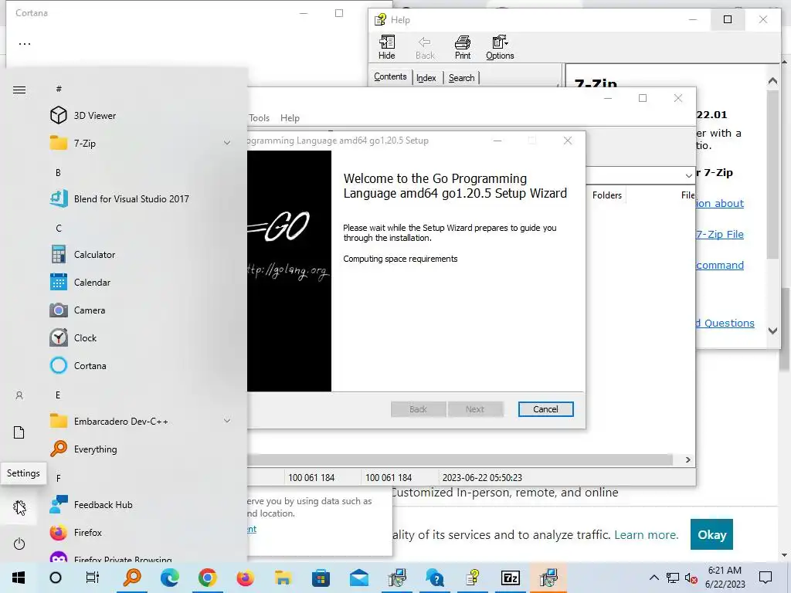Show hidden tray icons chevron
This screenshot has height=593, width=791.
tap(654, 578)
